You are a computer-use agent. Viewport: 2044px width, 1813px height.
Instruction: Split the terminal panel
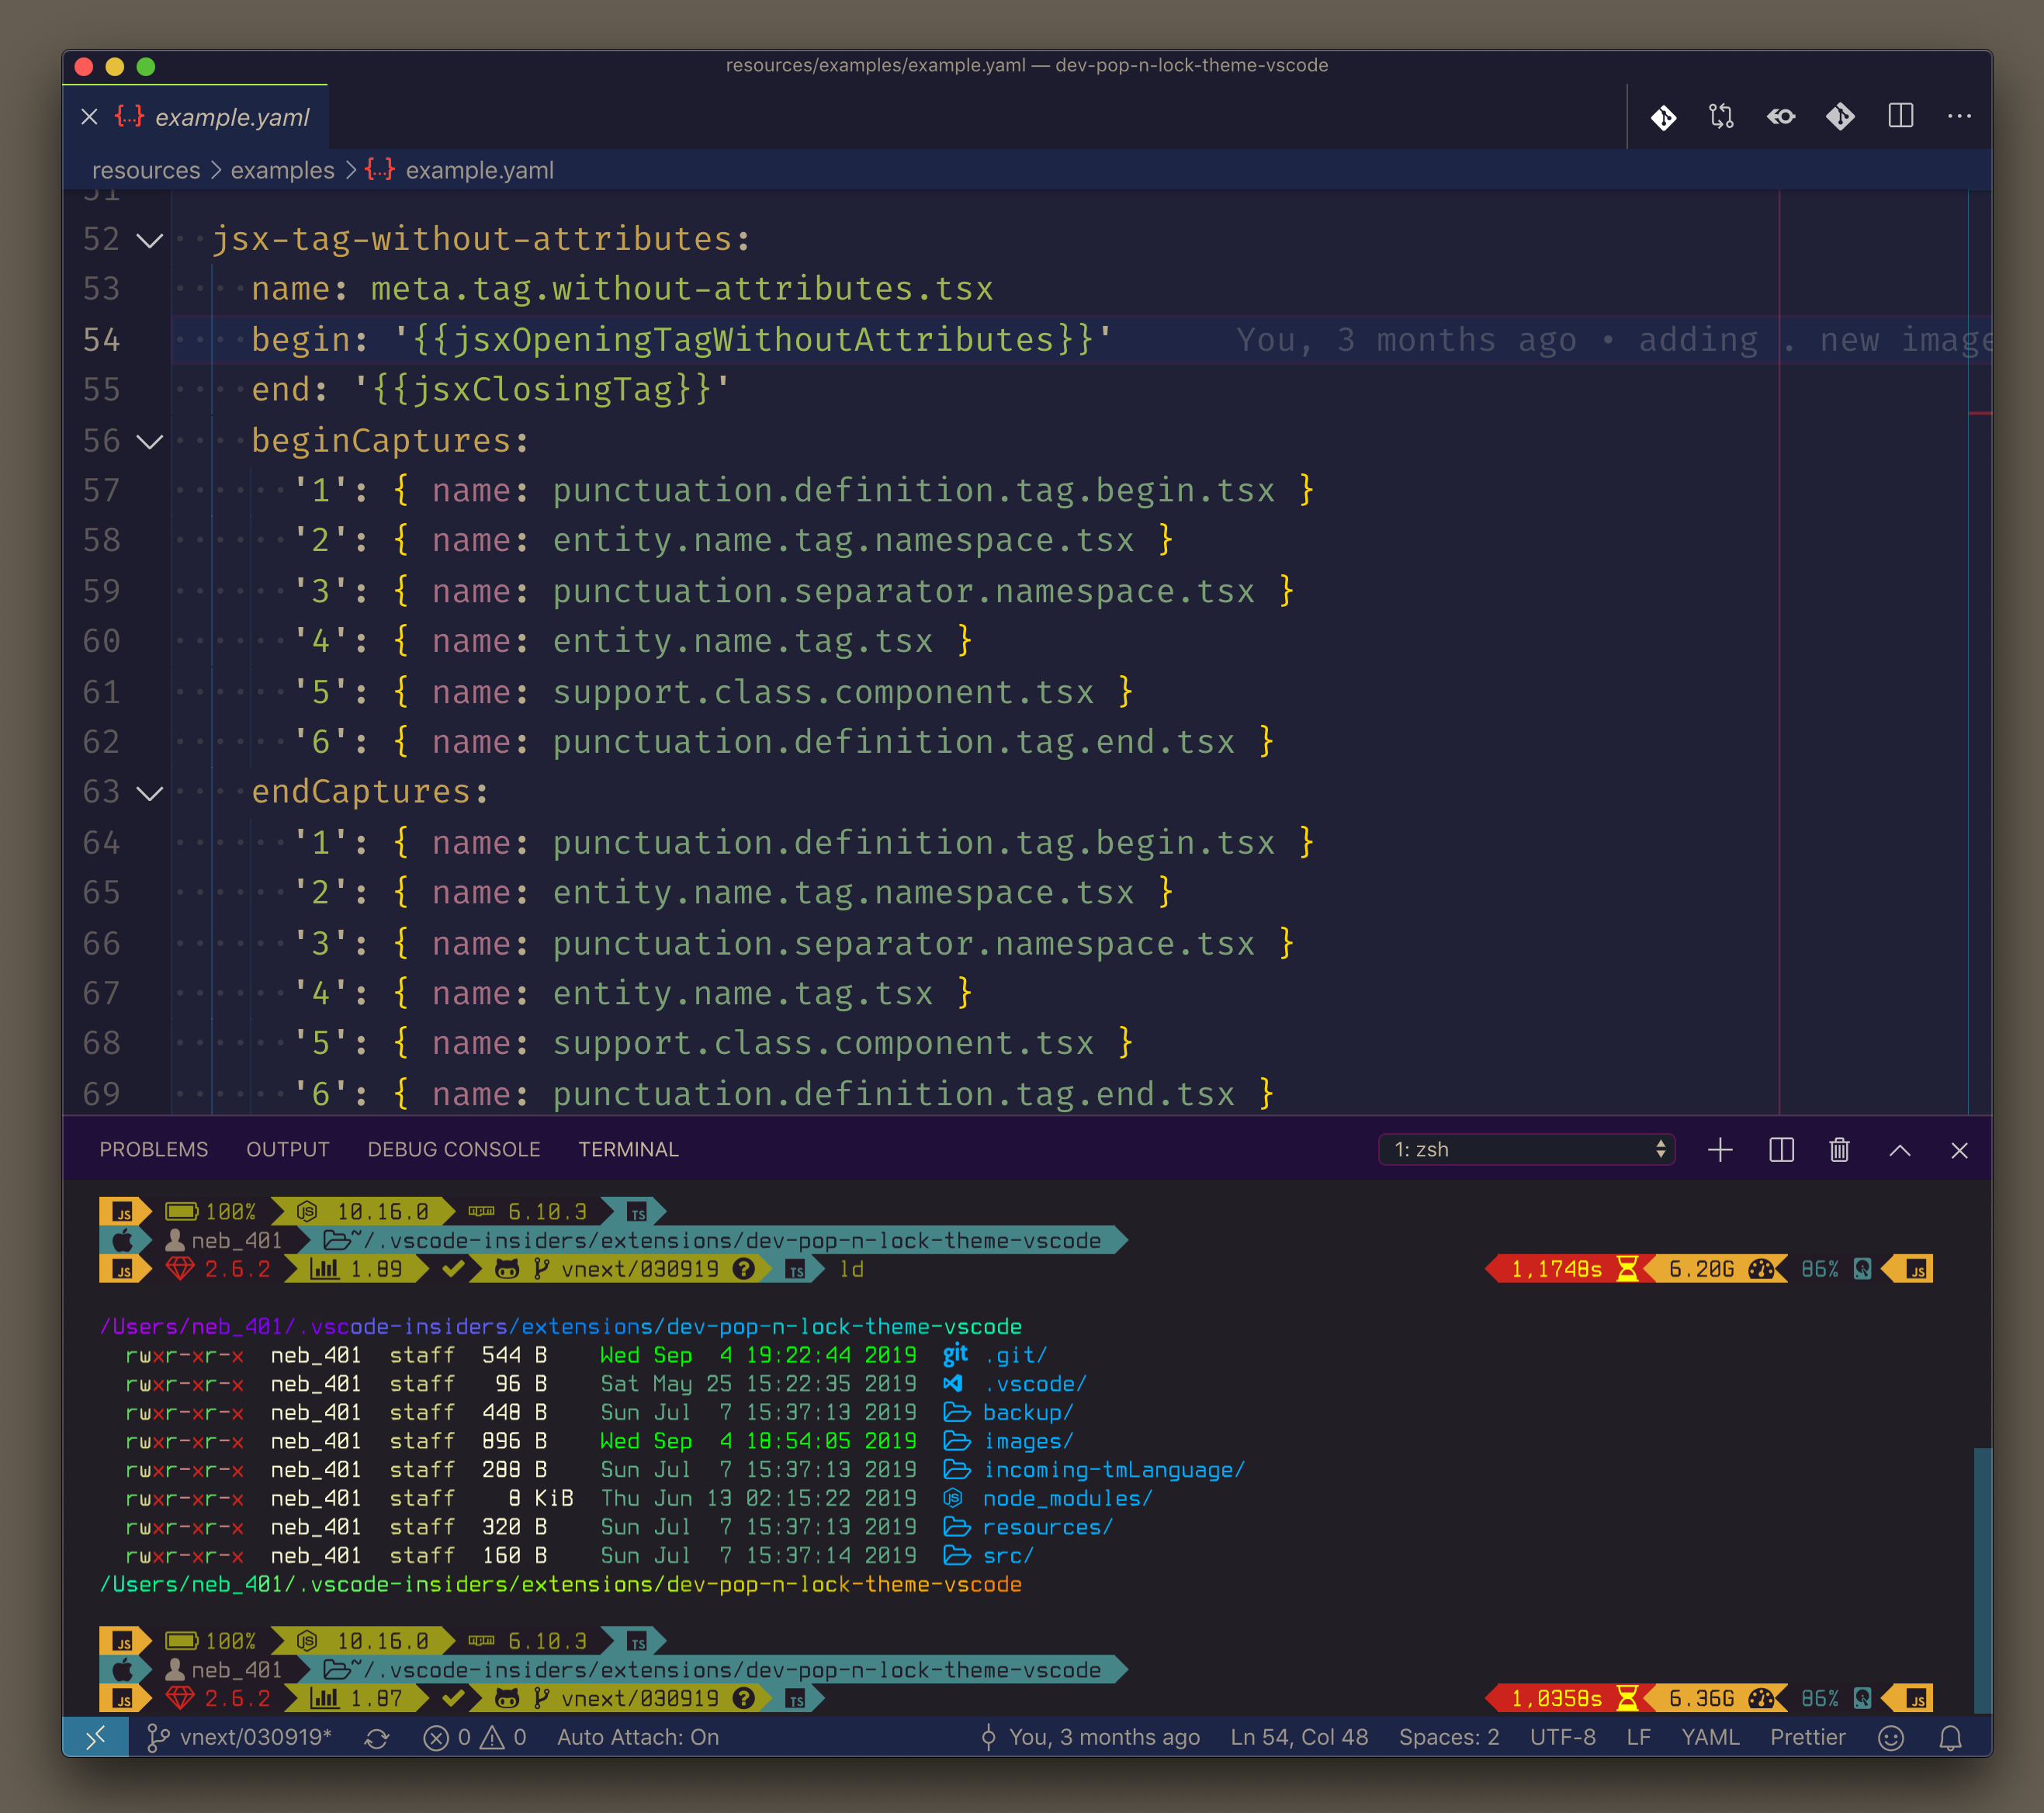click(1781, 1150)
